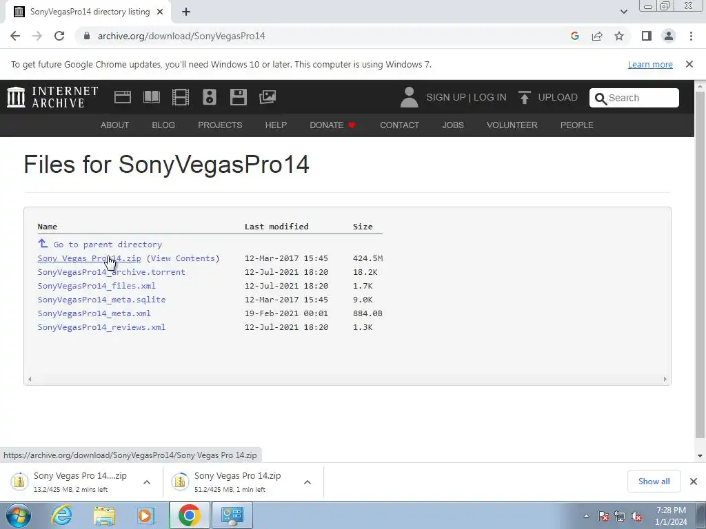Open SonyVegasPro14_files.xml
This screenshot has width=706, height=529.
click(x=97, y=286)
